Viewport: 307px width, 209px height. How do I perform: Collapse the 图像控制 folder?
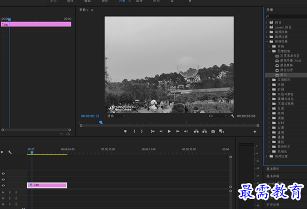pyautogui.click(x=269, y=51)
